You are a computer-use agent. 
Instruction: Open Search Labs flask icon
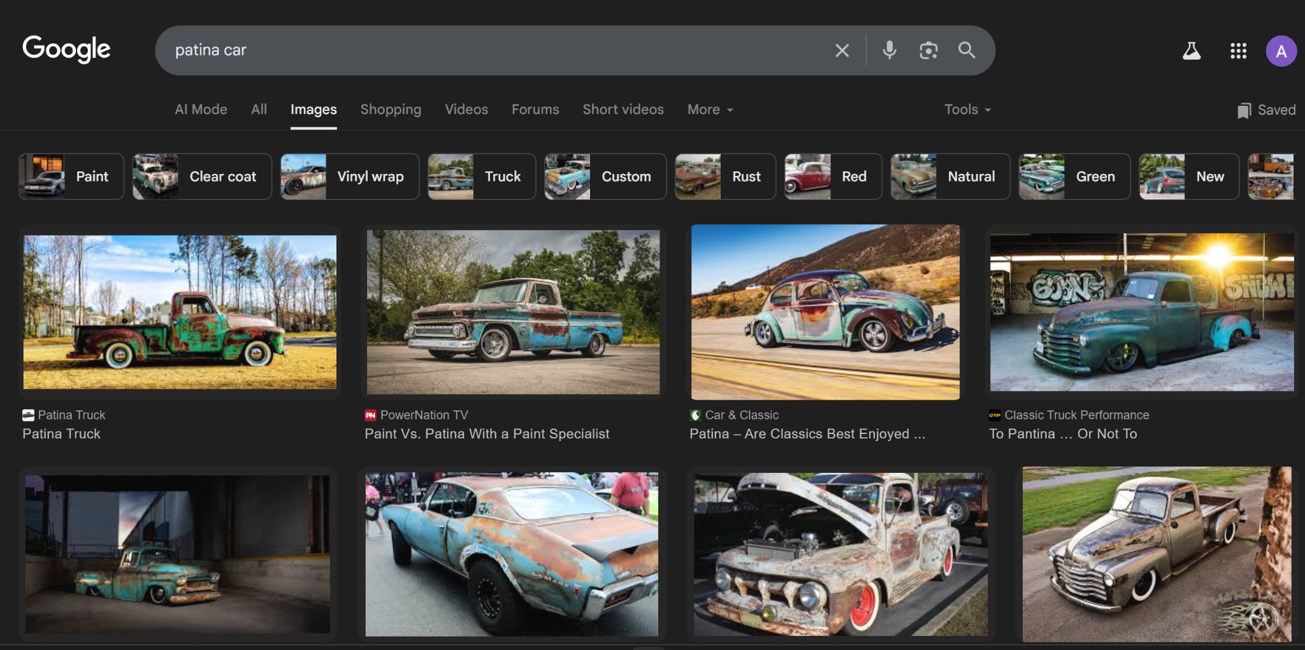pos(1192,51)
